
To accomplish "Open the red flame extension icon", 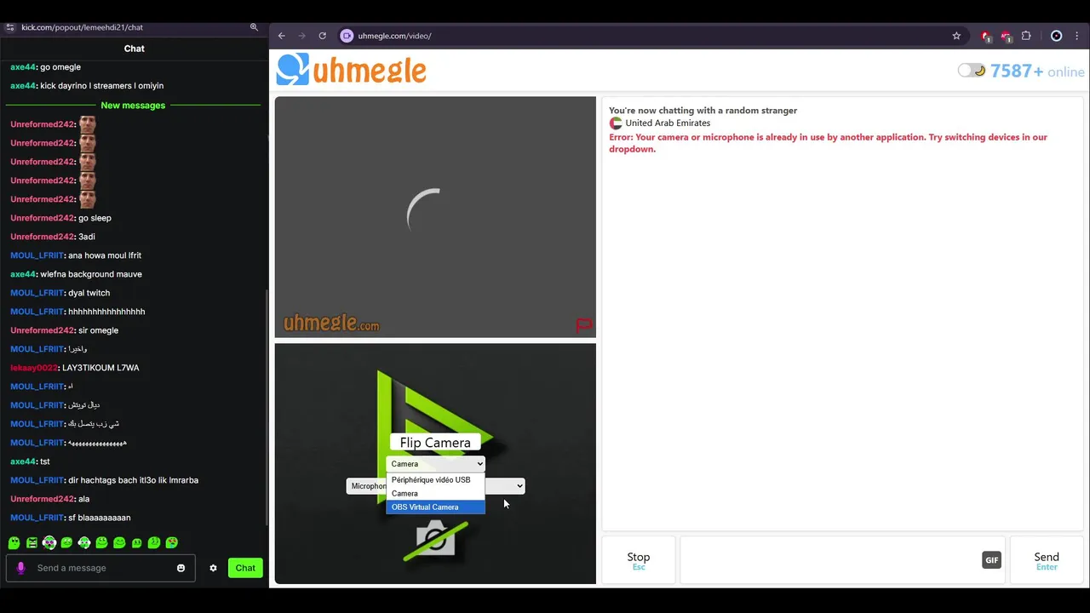I will coord(986,36).
